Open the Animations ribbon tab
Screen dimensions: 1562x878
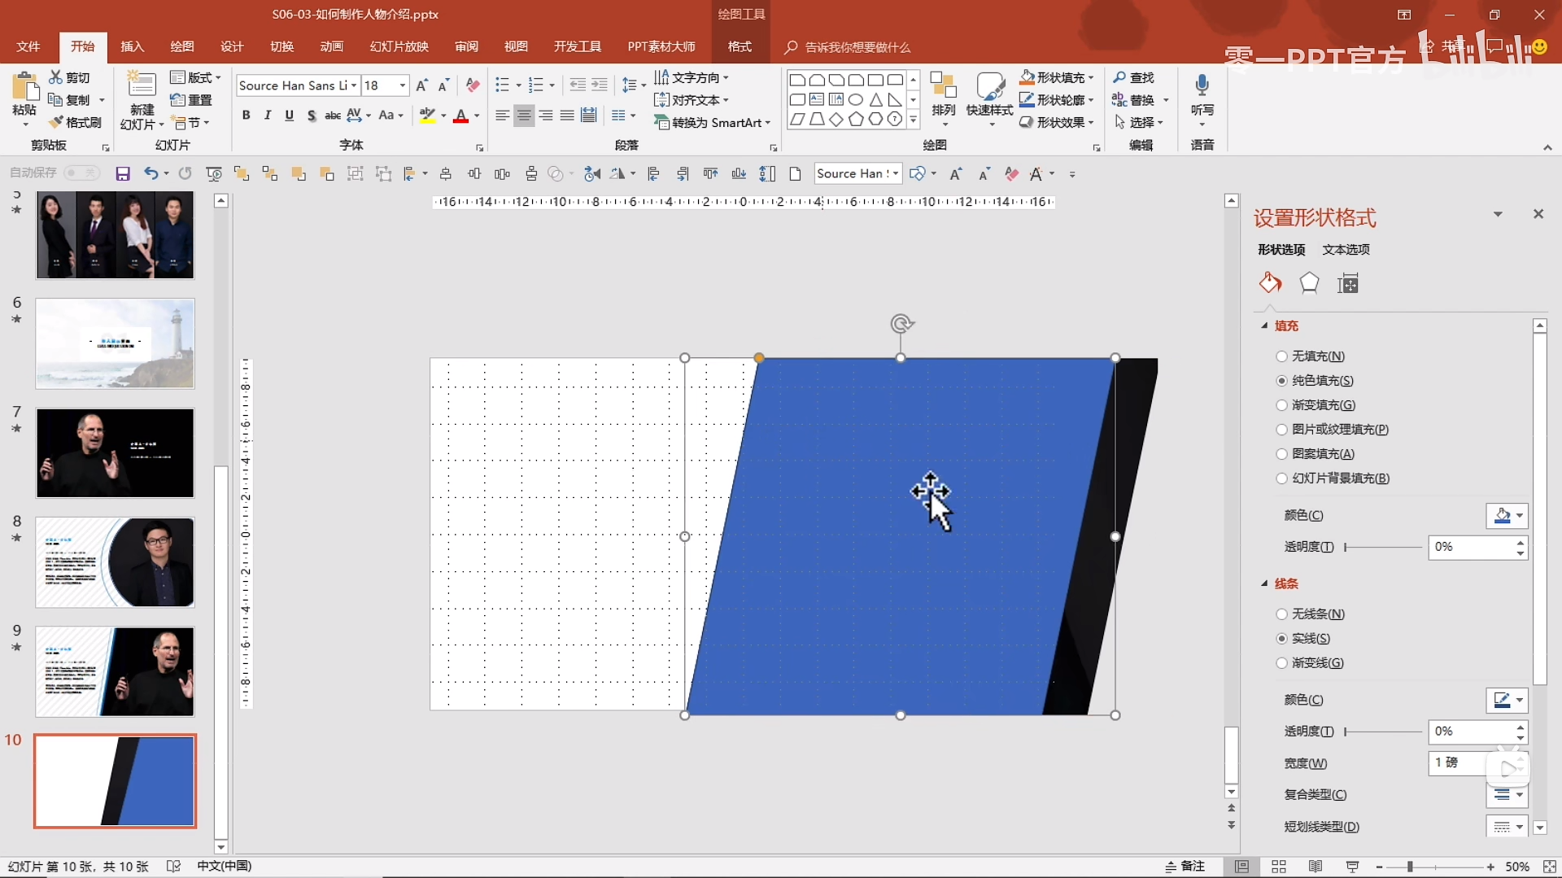click(x=332, y=46)
